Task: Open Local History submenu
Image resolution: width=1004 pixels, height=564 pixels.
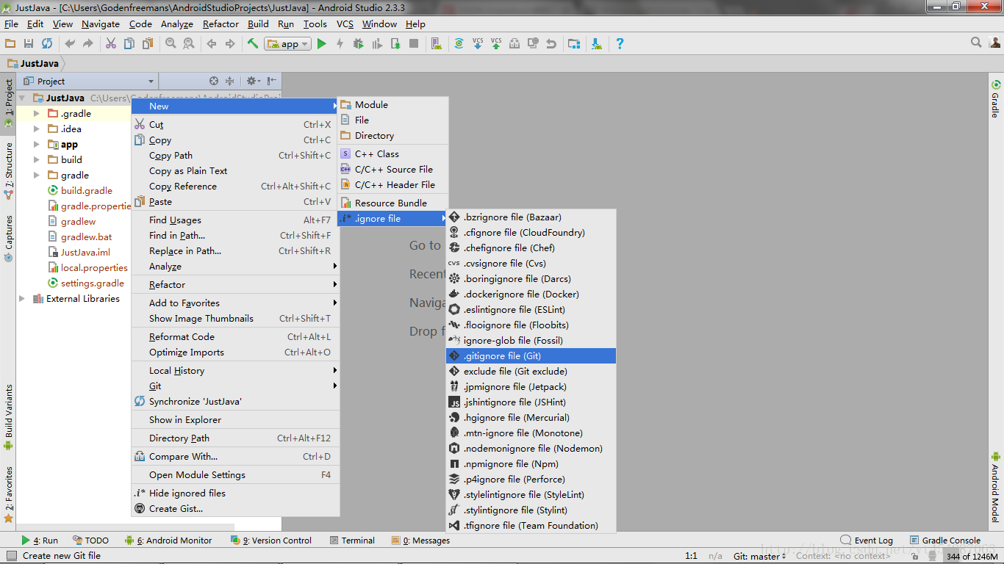Action: point(235,370)
